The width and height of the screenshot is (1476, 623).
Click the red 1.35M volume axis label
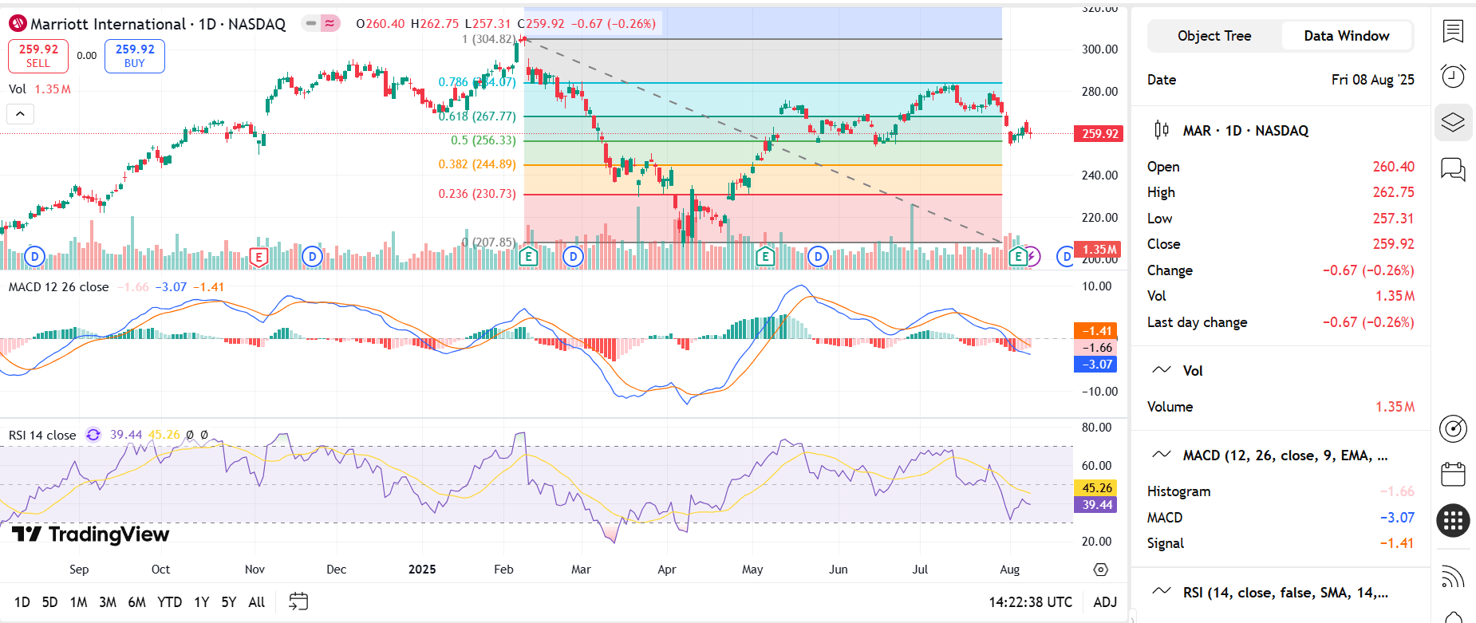pyautogui.click(x=1098, y=250)
